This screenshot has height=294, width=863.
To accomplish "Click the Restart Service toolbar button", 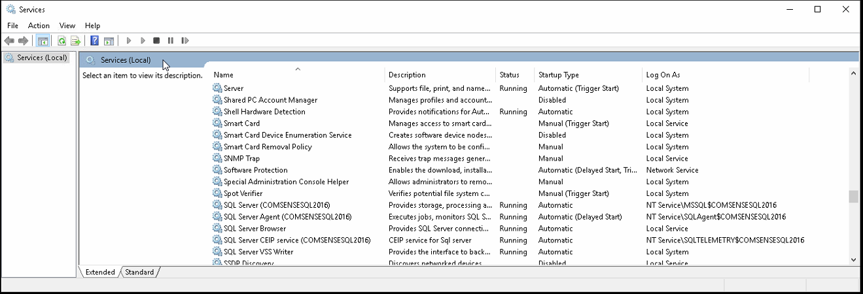I will 185,41.
